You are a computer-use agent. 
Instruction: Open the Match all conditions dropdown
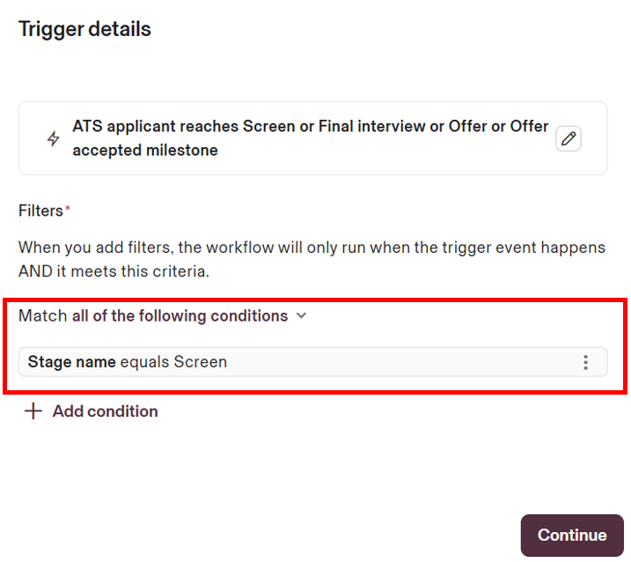pyautogui.click(x=163, y=315)
